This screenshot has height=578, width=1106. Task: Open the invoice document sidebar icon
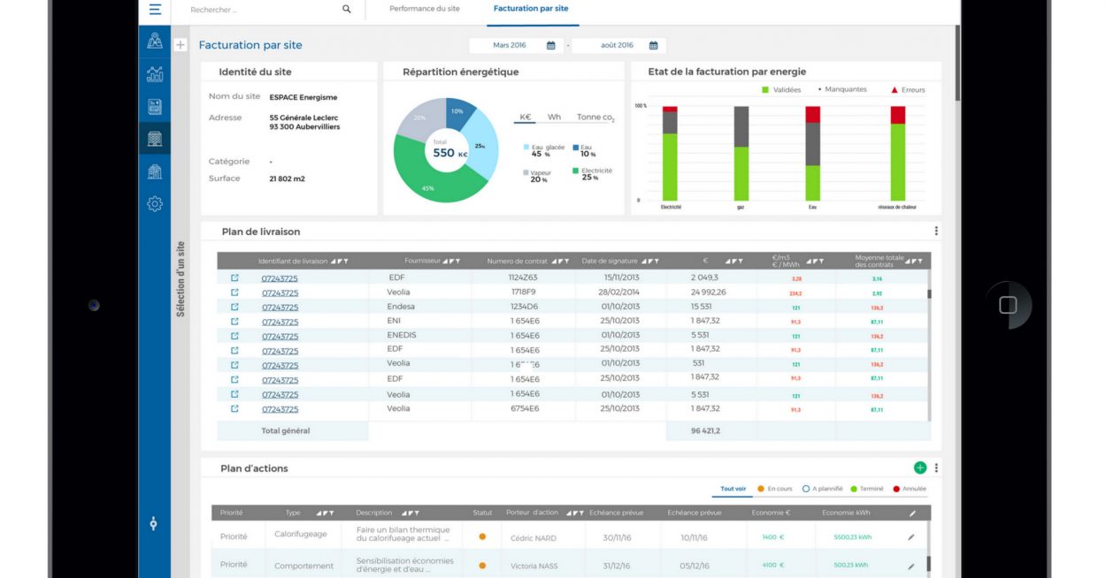pos(155,107)
